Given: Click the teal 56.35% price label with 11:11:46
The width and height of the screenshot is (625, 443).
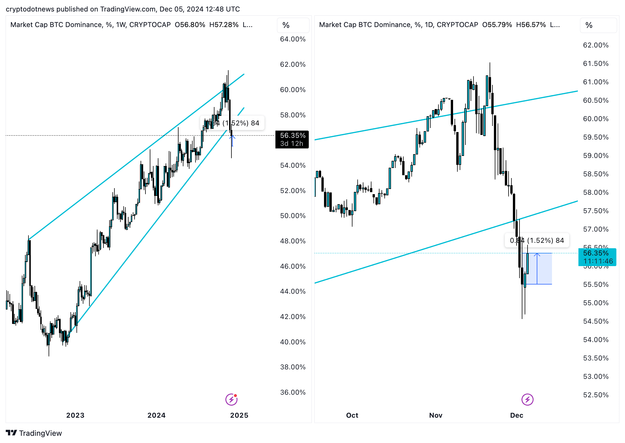Looking at the screenshot, I should pyautogui.click(x=597, y=257).
